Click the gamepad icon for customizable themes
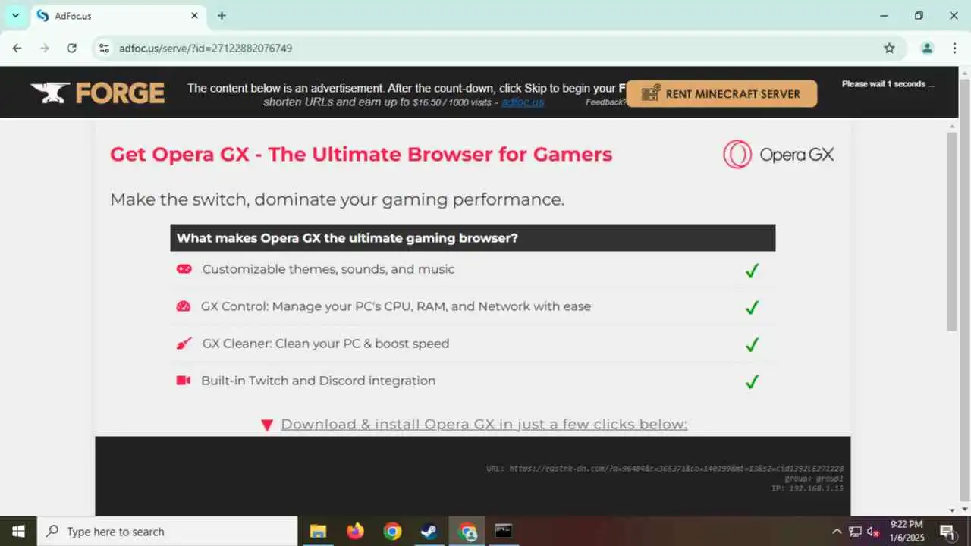971x546 pixels. [x=184, y=269]
